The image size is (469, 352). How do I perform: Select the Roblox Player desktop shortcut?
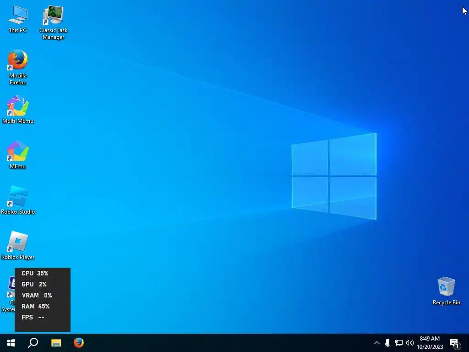18,246
